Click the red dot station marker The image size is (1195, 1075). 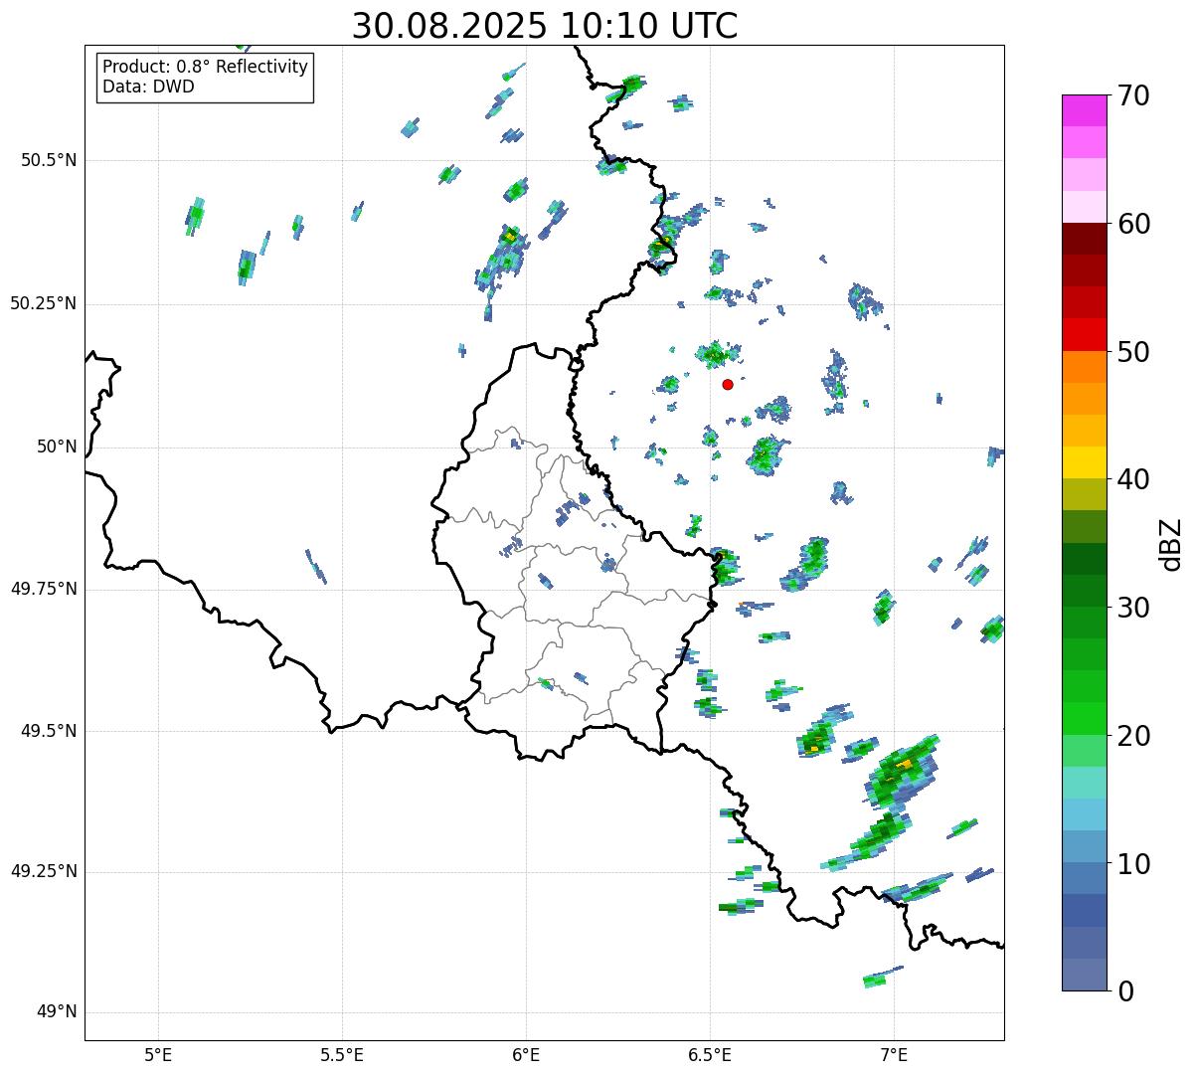[728, 384]
